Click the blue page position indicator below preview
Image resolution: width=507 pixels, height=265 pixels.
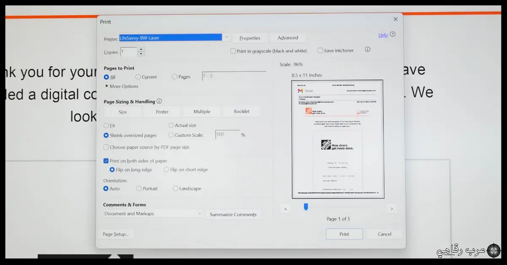(x=305, y=206)
